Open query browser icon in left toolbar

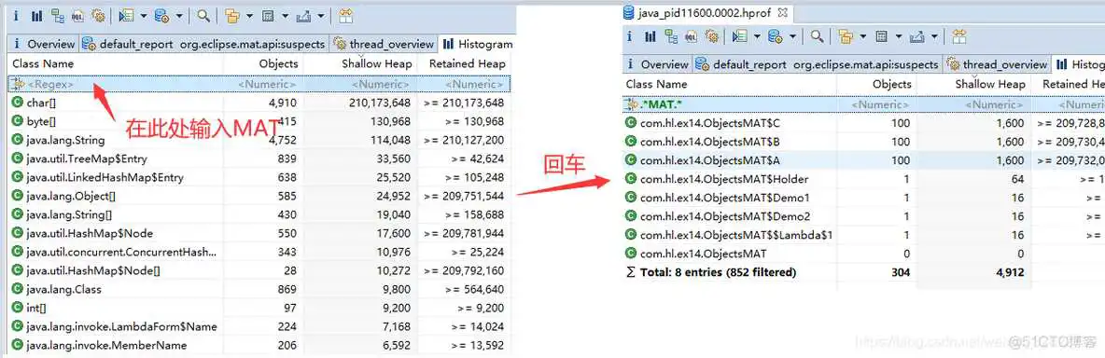pyautogui.click(x=161, y=15)
